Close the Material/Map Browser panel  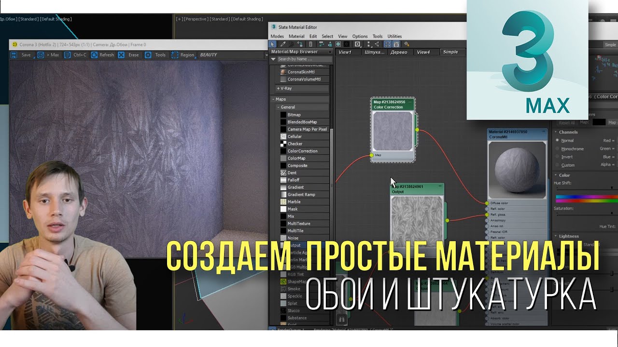coord(330,52)
